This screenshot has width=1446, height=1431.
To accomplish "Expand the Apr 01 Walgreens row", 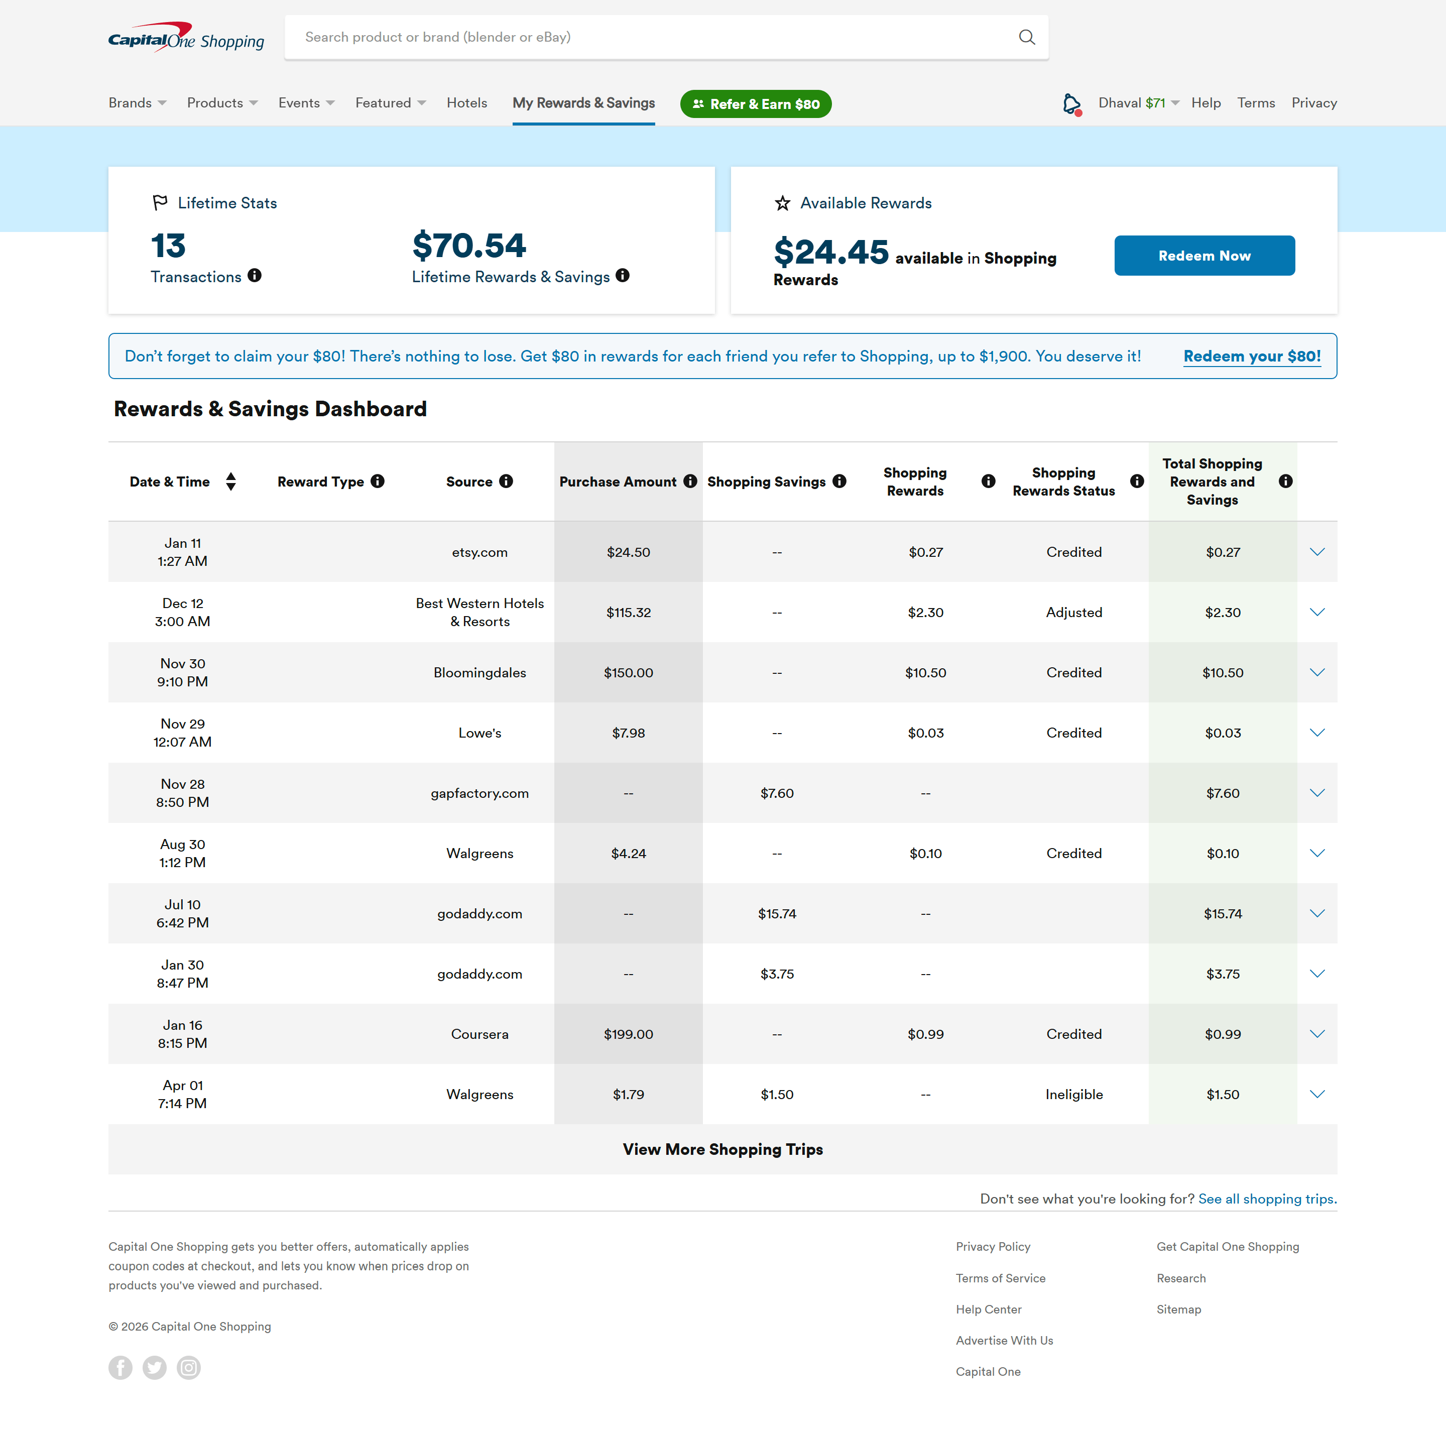I will (1317, 1094).
